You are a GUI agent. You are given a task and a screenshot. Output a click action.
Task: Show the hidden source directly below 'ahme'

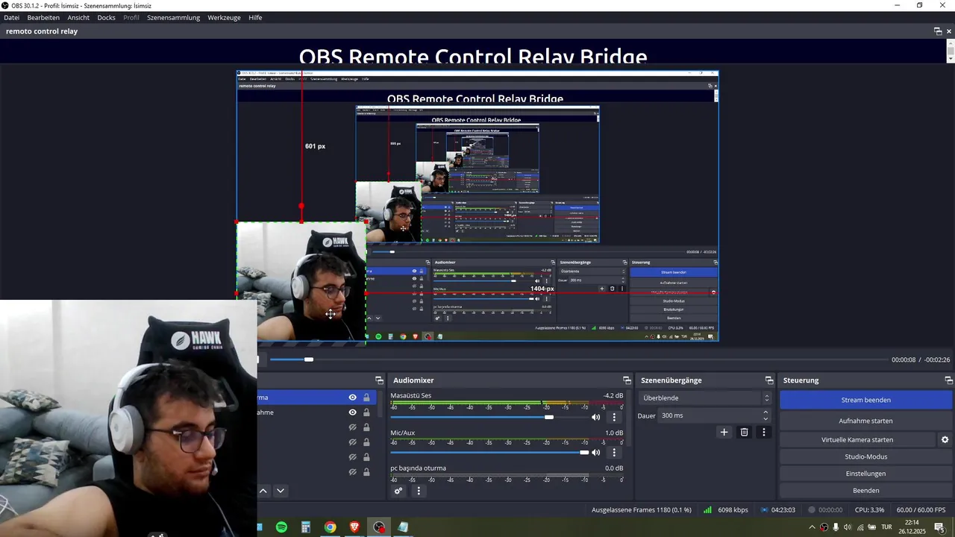click(353, 427)
